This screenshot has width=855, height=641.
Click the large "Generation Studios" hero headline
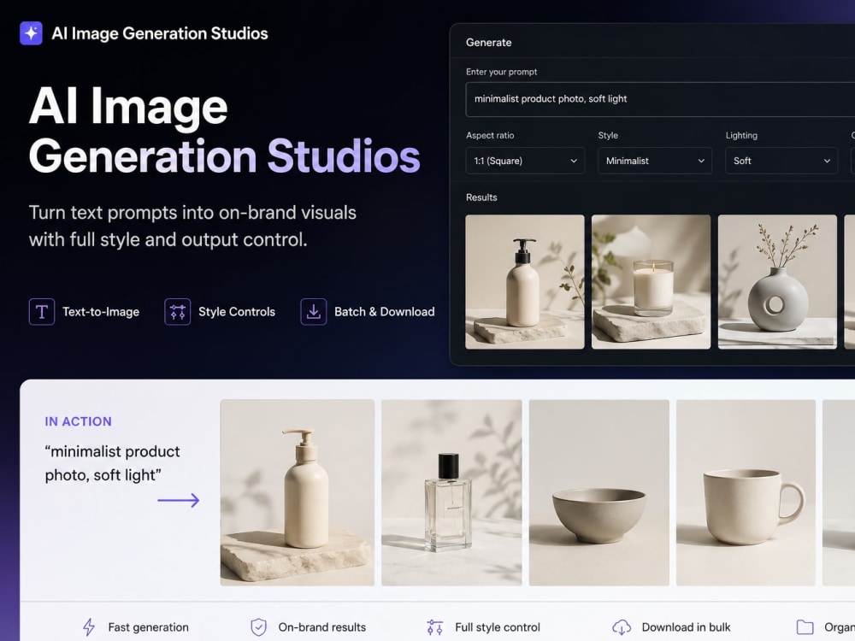tap(224, 156)
